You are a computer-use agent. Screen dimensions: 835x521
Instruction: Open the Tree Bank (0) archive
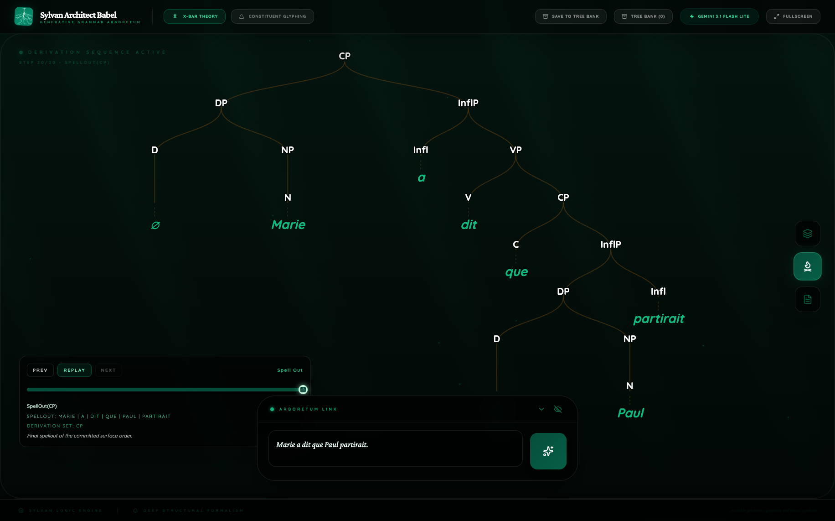(x=643, y=16)
